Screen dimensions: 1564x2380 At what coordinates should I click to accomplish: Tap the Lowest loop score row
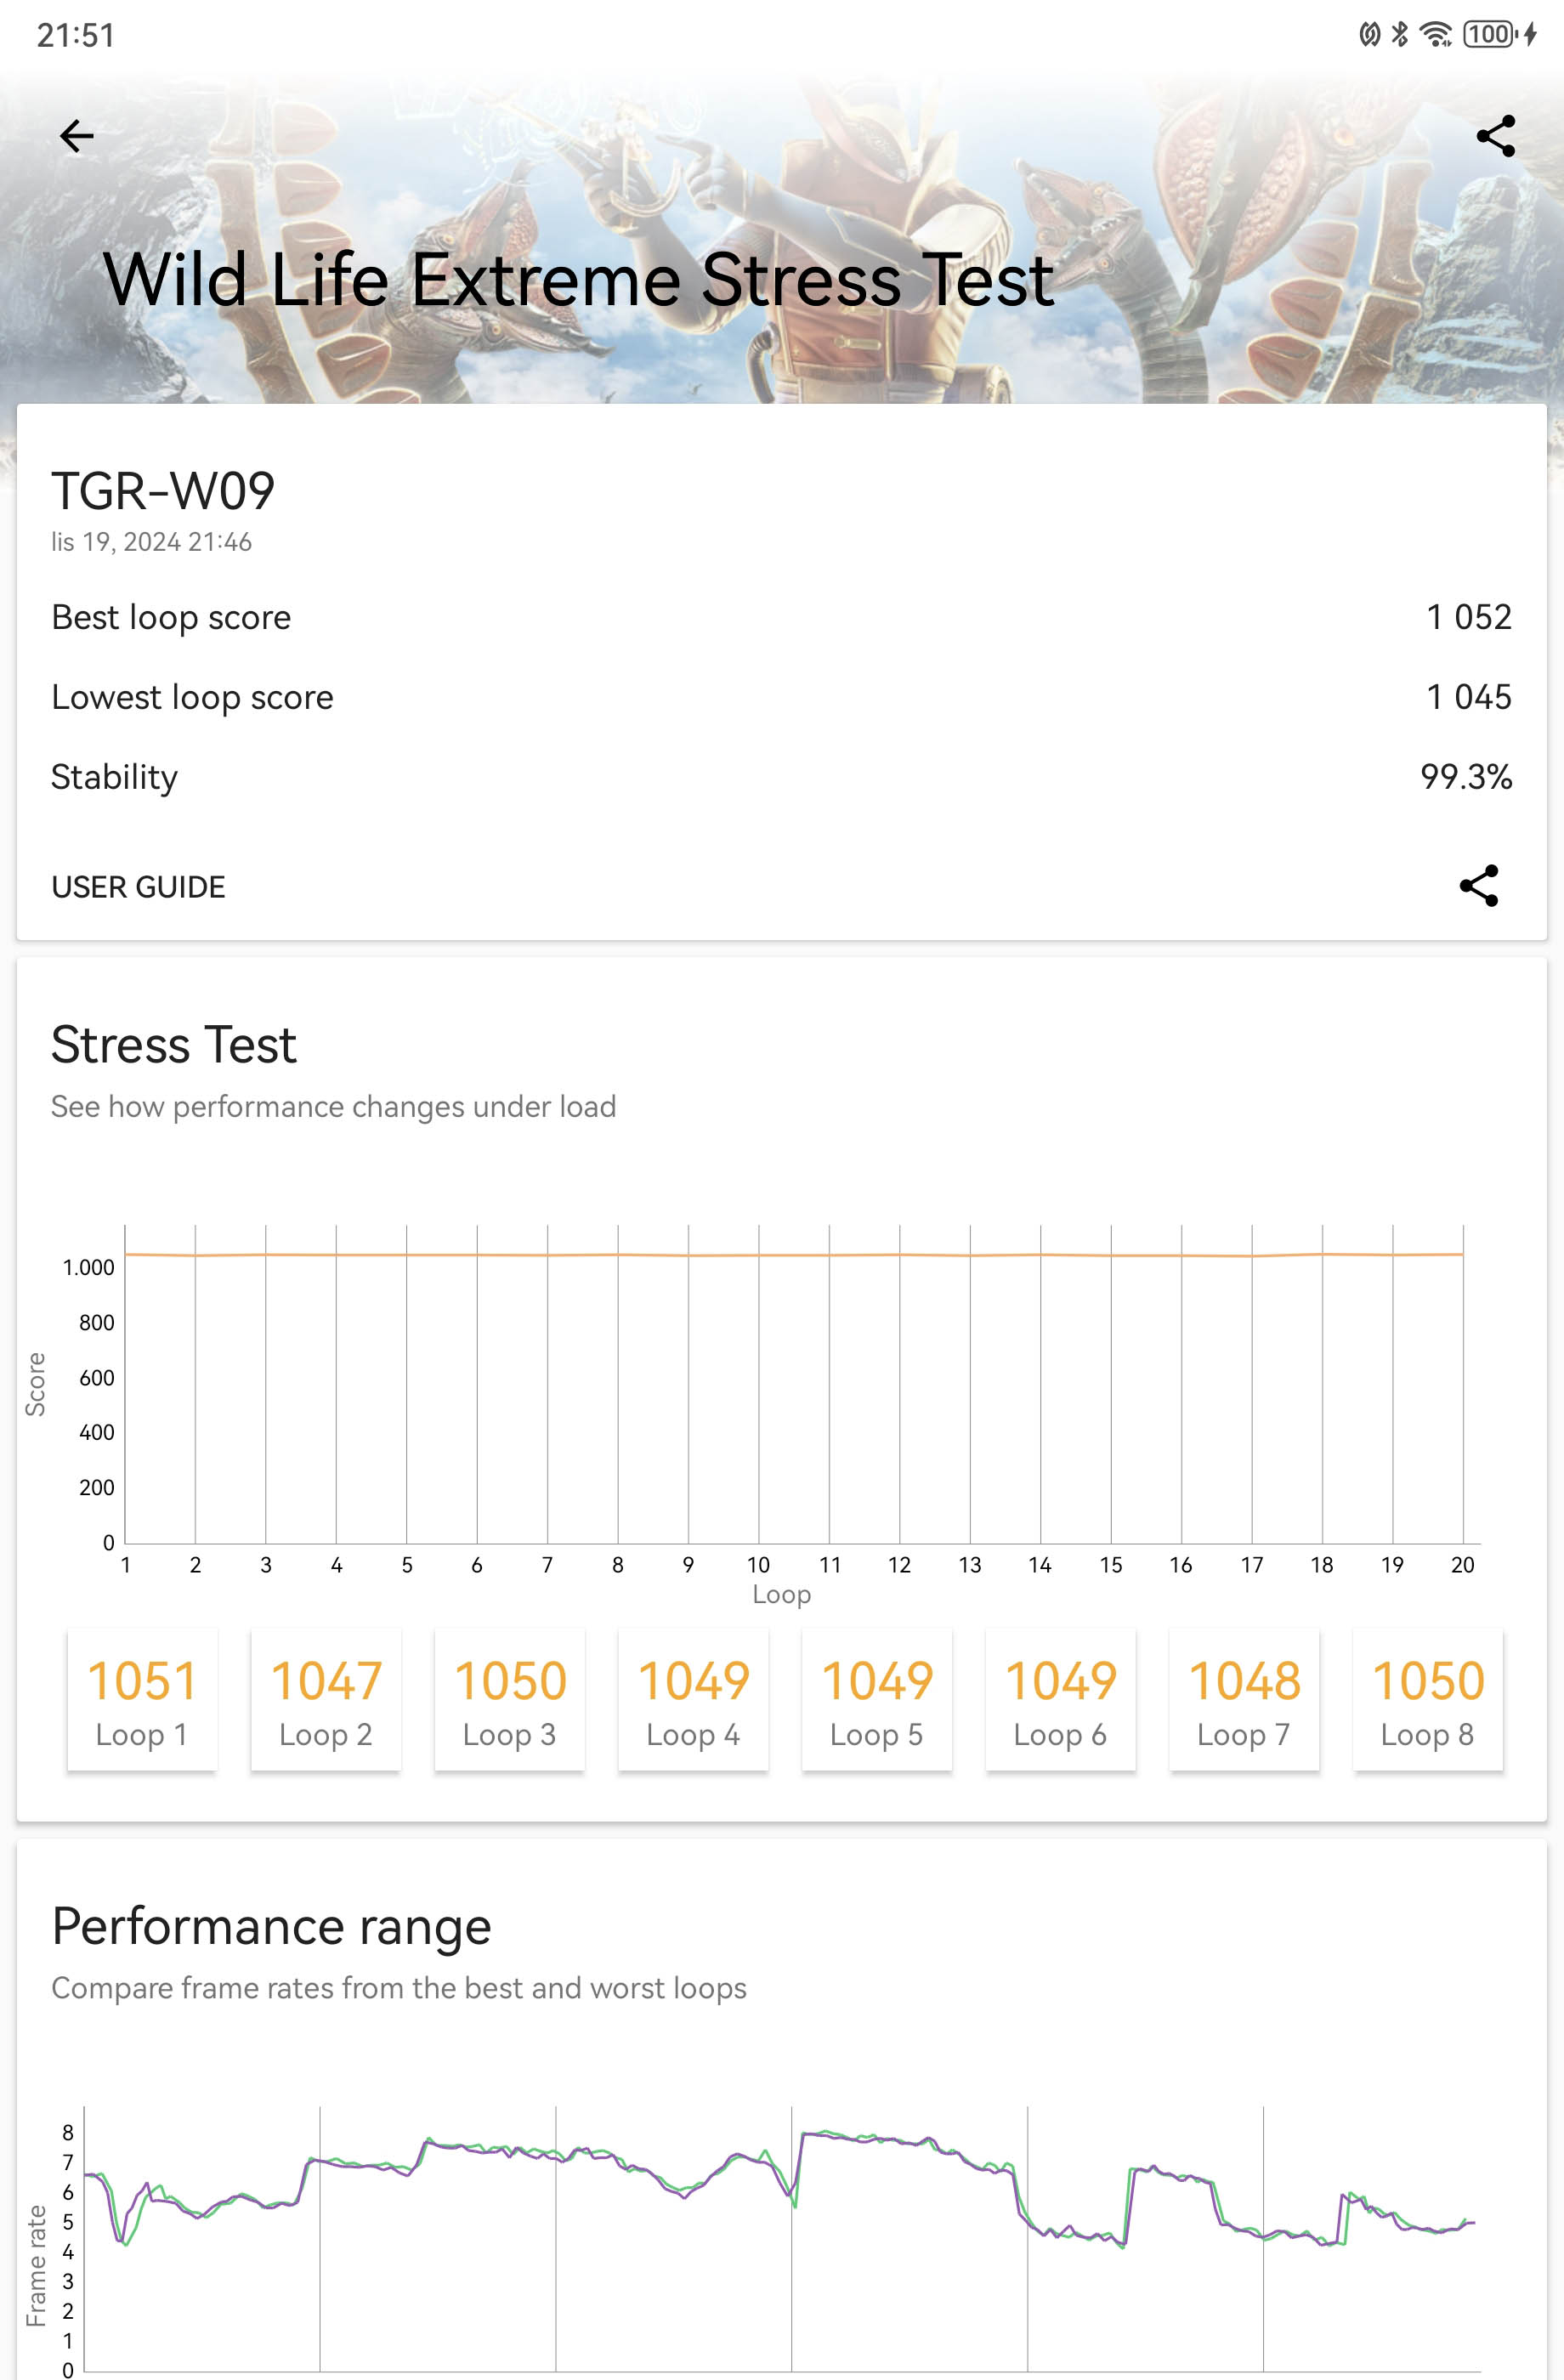pos(782,697)
